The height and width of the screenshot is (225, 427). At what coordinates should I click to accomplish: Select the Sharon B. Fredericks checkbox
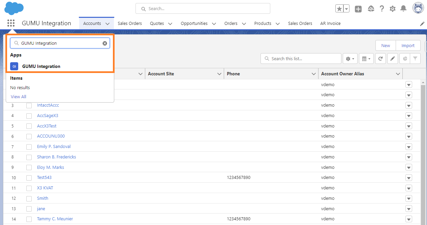pos(29,157)
